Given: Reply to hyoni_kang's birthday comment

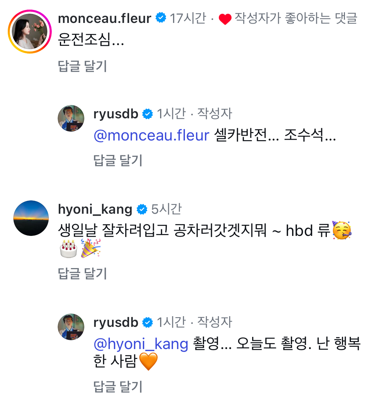Looking at the screenshot, I should [x=82, y=274].
